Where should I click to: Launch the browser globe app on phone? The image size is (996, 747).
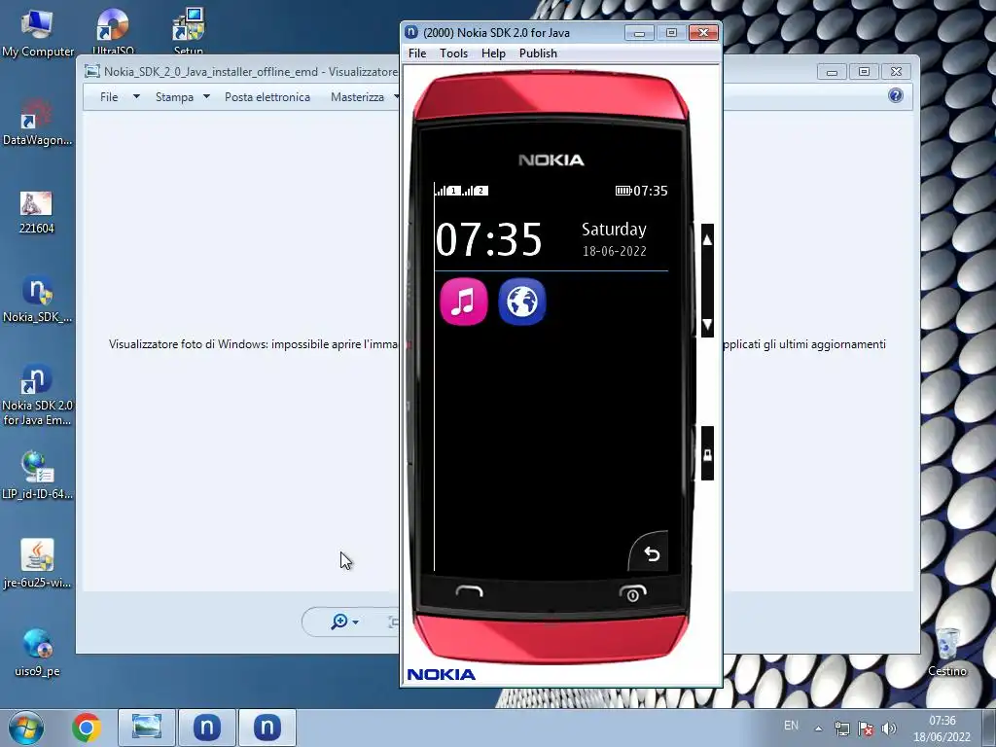pos(522,302)
